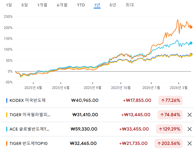Click the yellow TIGER 미국필라델피 color marker
Image resolution: width=194 pixels, height=149 pixels.
tap(7, 115)
